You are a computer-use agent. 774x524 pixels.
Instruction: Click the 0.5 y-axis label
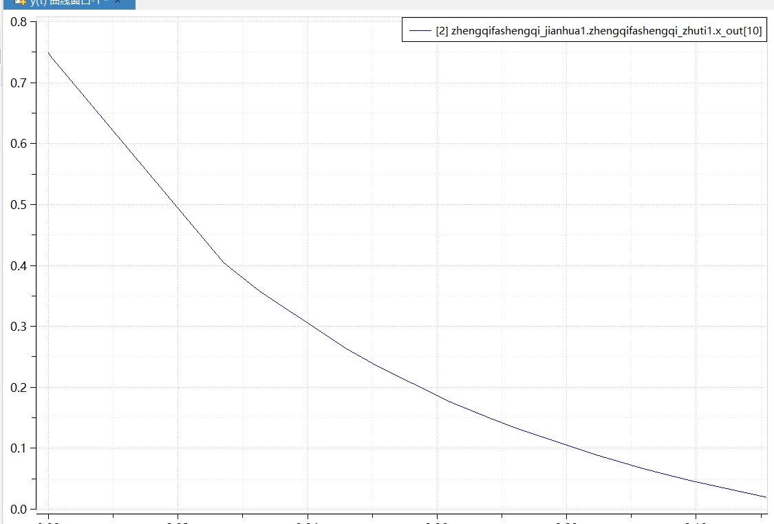point(19,205)
